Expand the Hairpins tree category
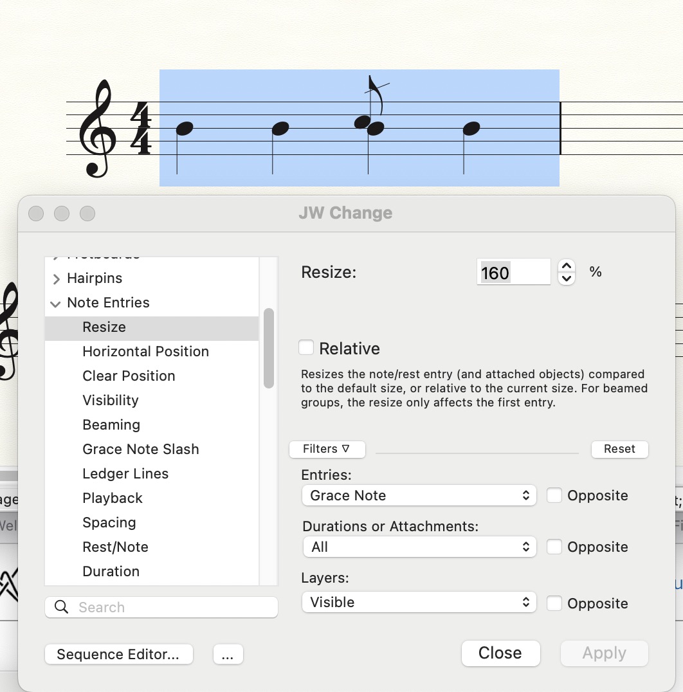Image resolution: width=683 pixels, height=692 pixels. click(56, 278)
